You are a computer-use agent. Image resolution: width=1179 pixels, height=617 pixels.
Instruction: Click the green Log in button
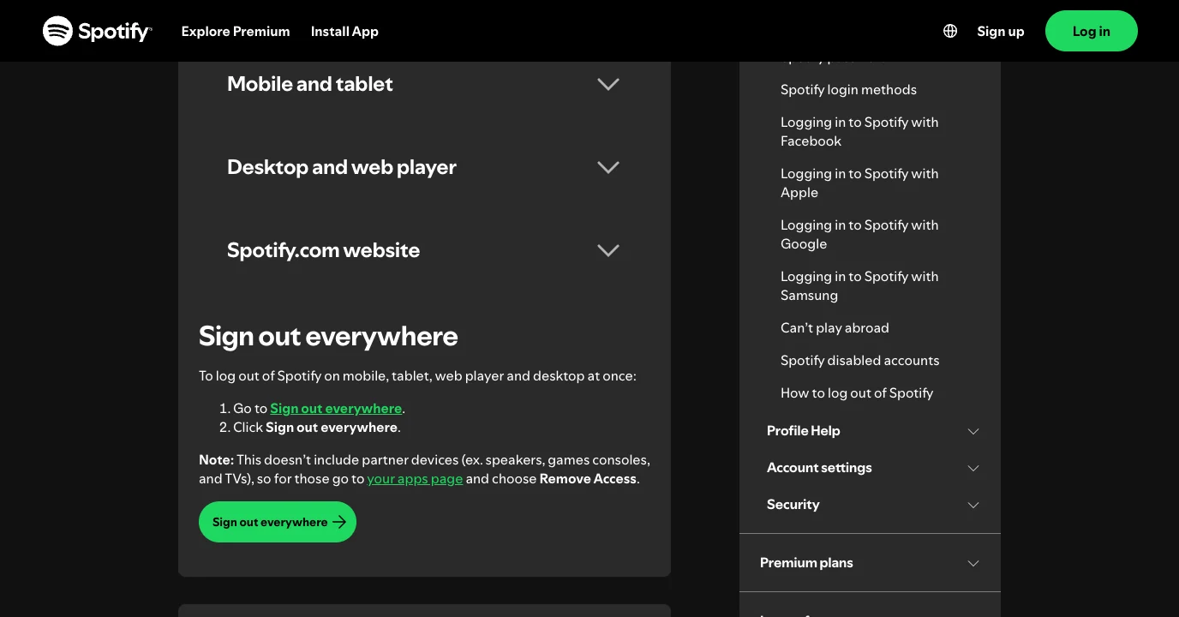pyautogui.click(x=1092, y=31)
